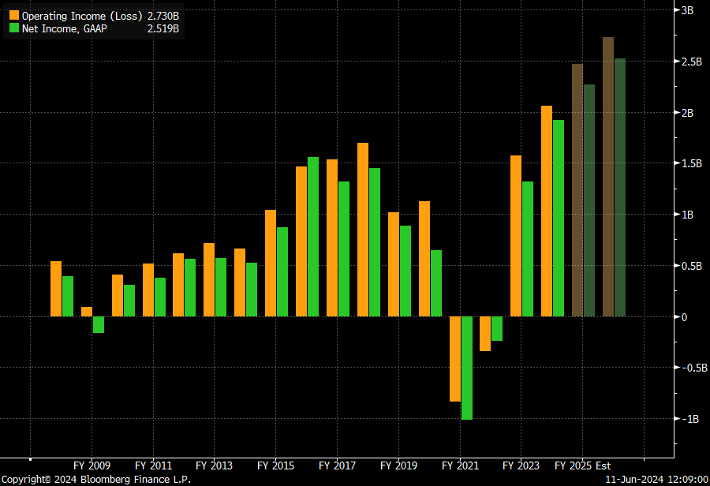Click the FY 2023 axis label

[521, 465]
